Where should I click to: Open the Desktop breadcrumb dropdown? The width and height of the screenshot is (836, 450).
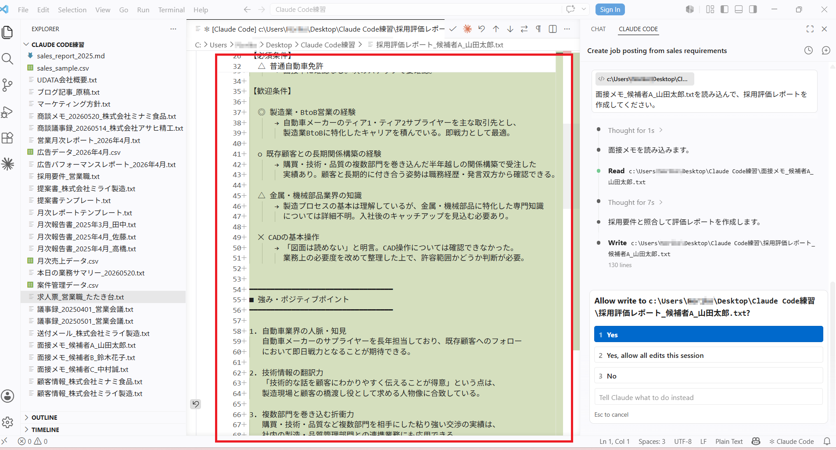tap(279, 45)
